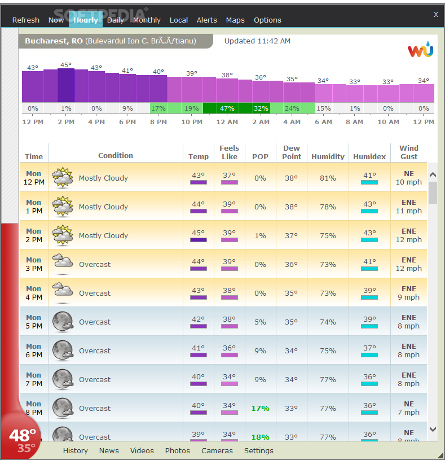Click the POP column header

pyautogui.click(x=261, y=157)
